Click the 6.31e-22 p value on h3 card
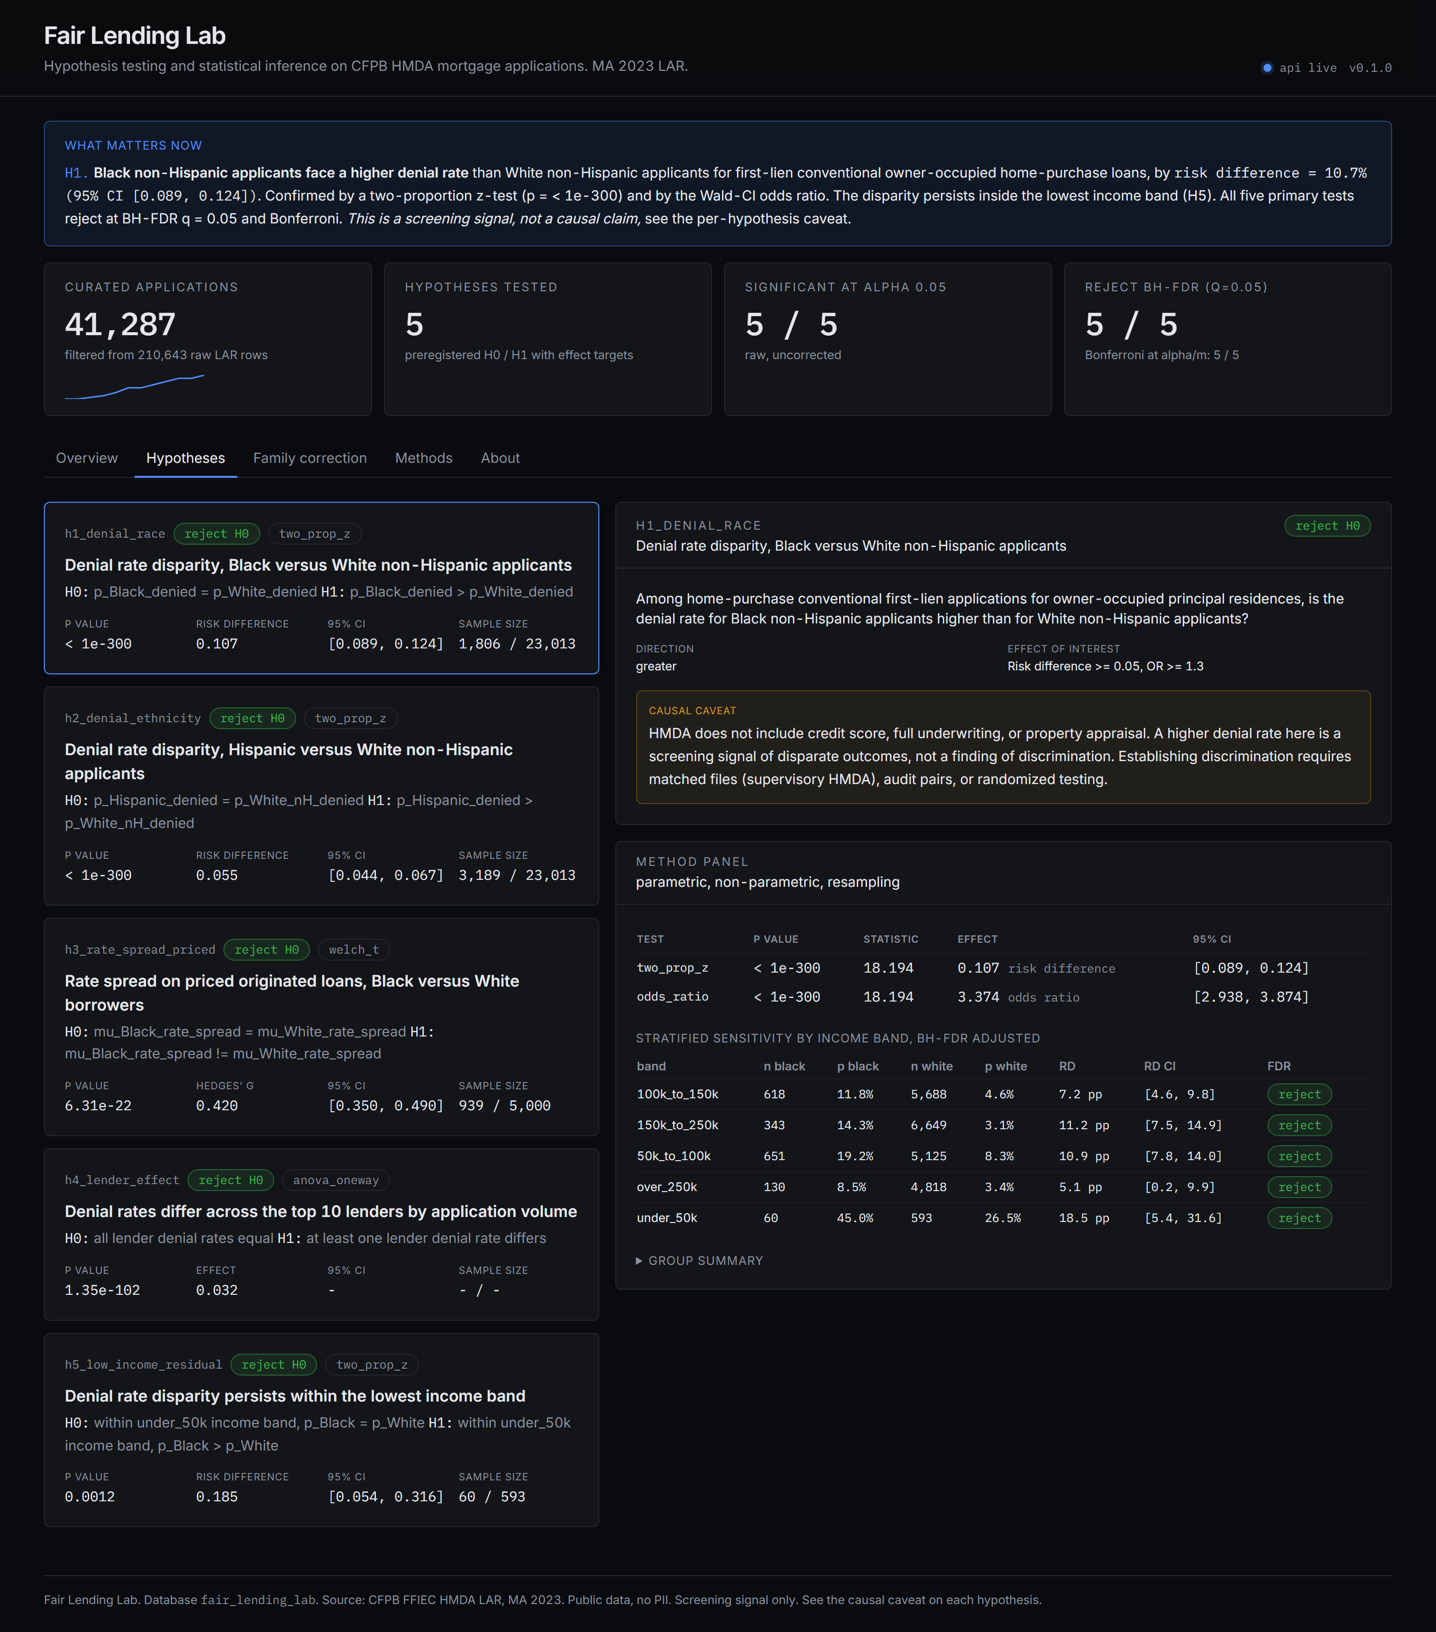Screen dimensions: 1436x1632 coord(98,1106)
